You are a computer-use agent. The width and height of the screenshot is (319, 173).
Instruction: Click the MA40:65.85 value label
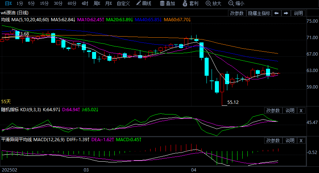(x=148, y=20)
